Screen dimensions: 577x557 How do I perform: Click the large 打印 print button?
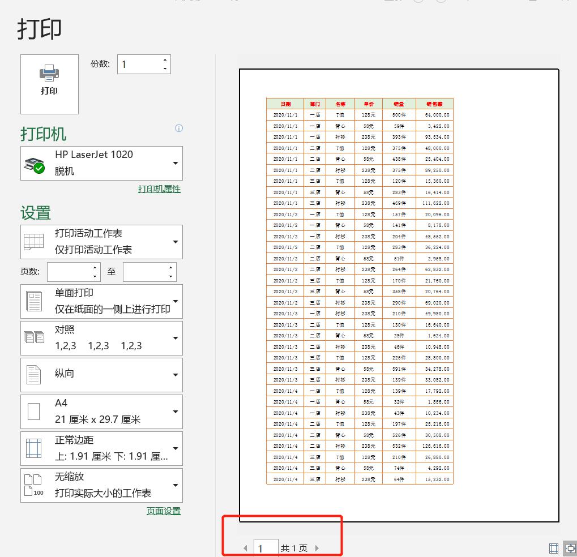[x=49, y=84]
